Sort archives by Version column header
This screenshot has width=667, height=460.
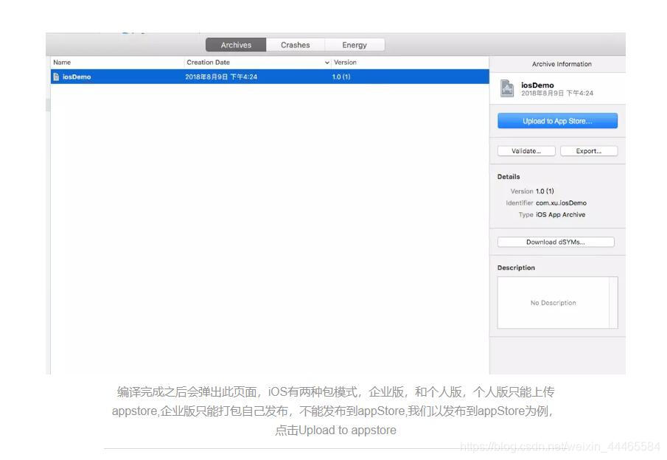[345, 62]
